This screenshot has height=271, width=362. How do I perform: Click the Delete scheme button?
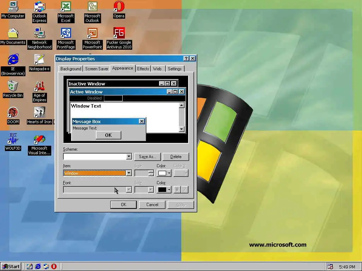pos(176,156)
